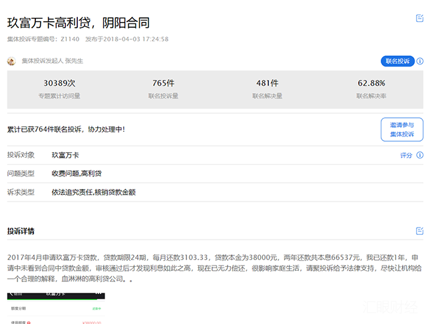Select the title 玖富万卡高利贷，阴阳合同
The image size is (428, 324).
[x=79, y=23]
